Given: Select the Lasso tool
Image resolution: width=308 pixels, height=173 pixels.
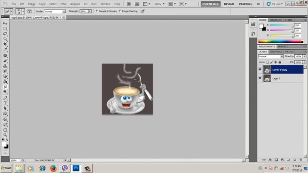Looking at the screenshot, I should coord(5,34).
